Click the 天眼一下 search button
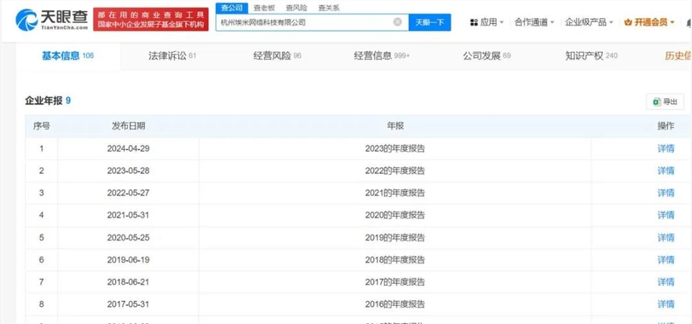692x324 pixels. coord(430,22)
